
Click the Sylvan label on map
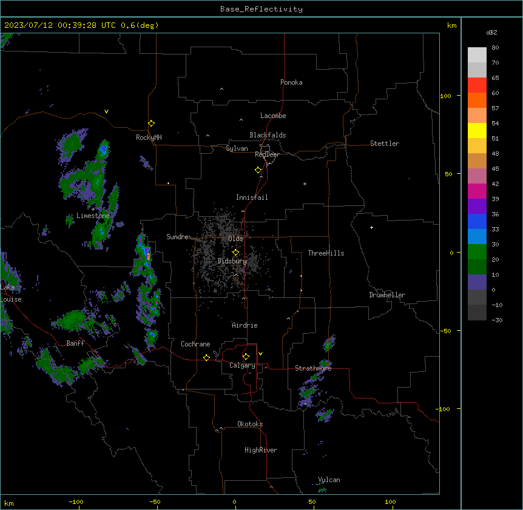pyautogui.click(x=237, y=148)
